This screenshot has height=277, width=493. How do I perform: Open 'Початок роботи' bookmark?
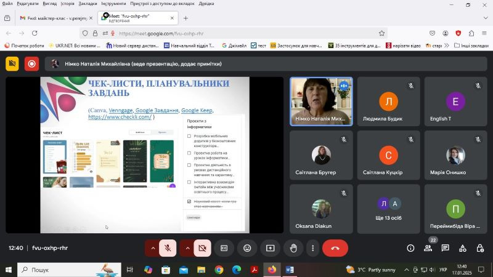click(x=24, y=46)
